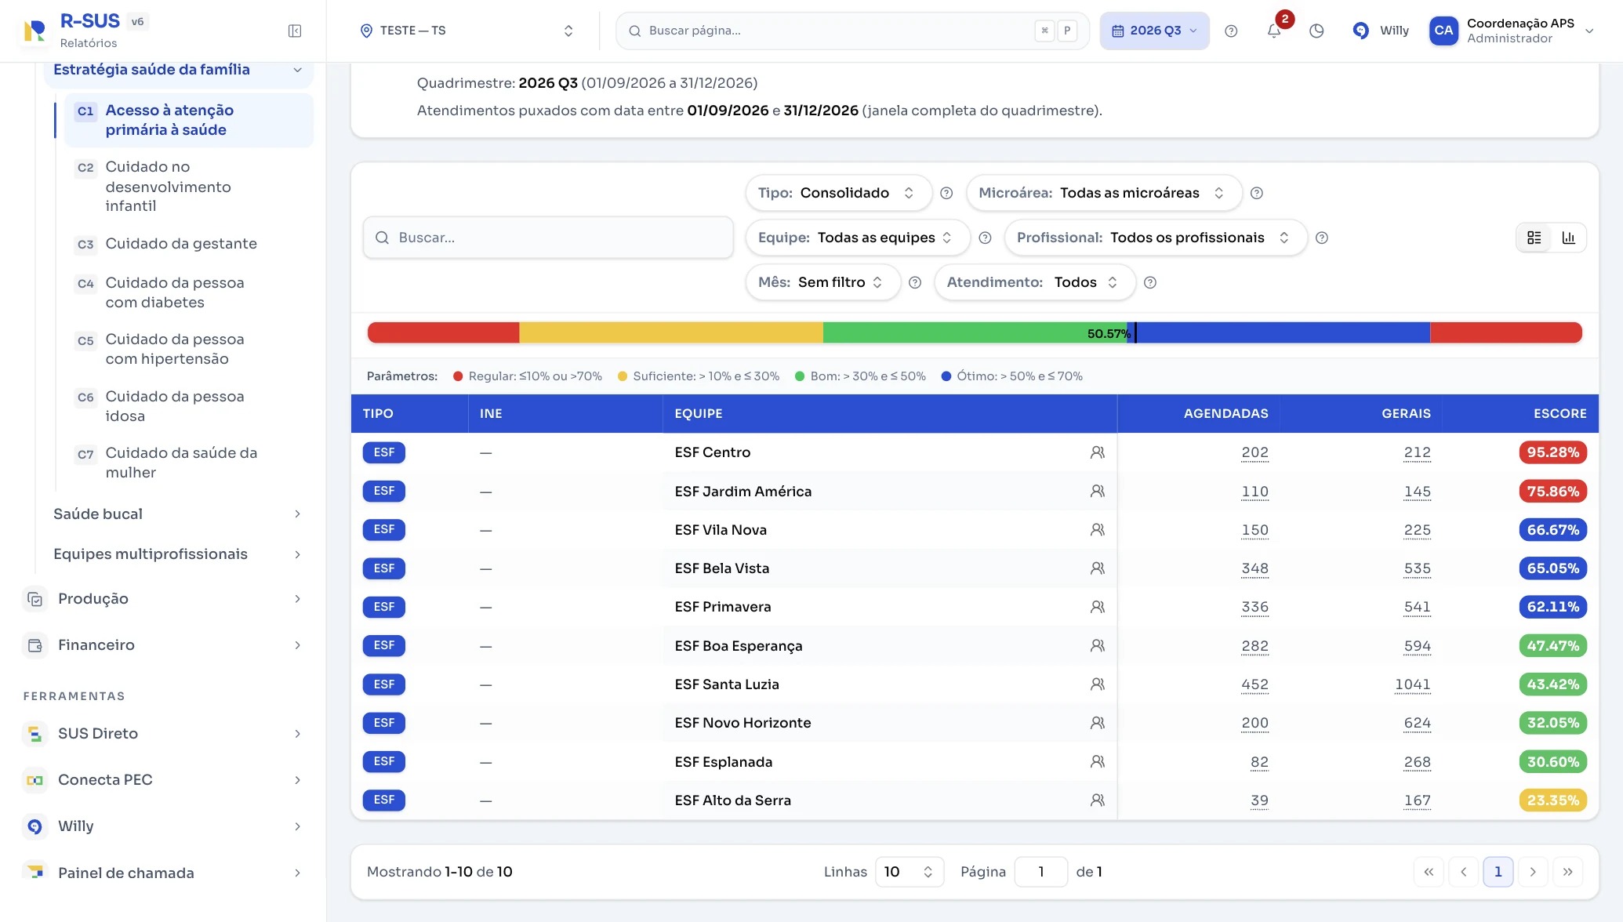Screen dimensions: 1623x922
Task: Open Willy assistant in top bar
Action: tap(1381, 31)
